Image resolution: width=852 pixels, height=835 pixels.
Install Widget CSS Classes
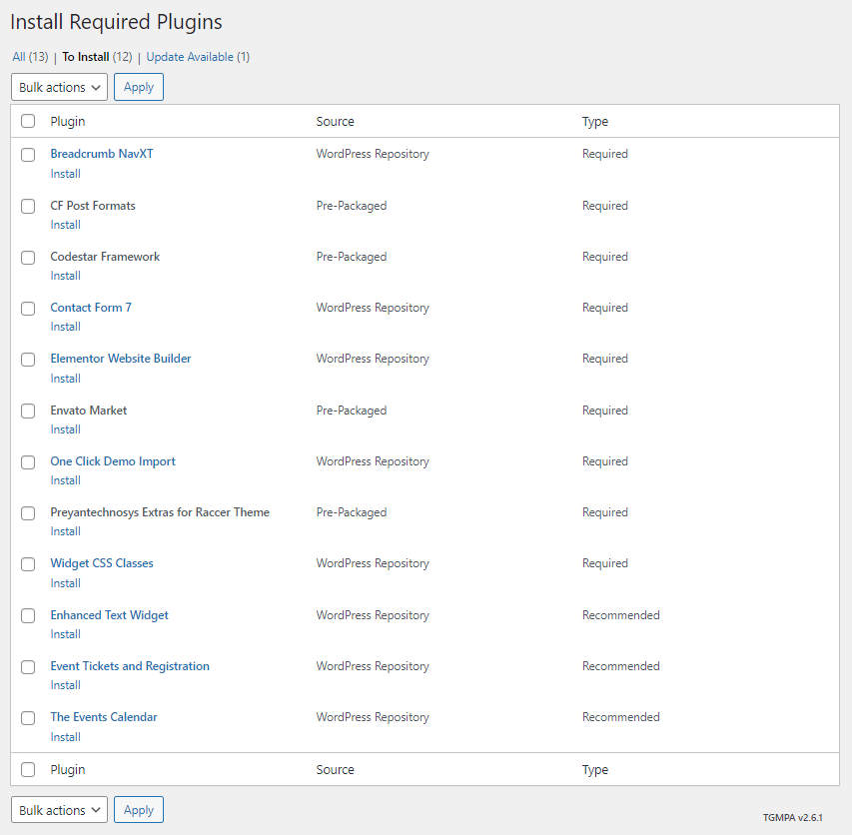coord(65,583)
